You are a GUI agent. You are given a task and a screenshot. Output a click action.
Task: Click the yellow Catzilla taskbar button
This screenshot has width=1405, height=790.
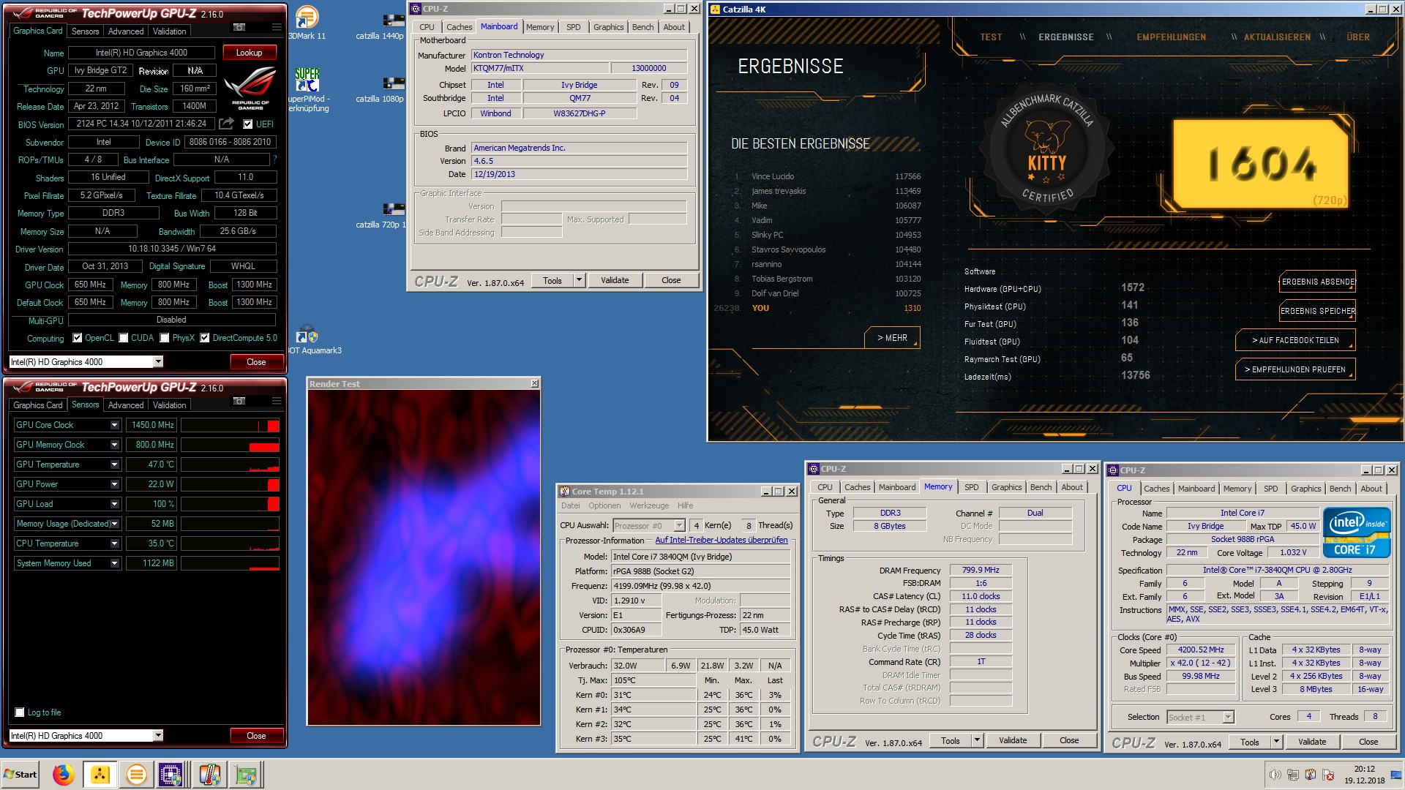point(100,775)
